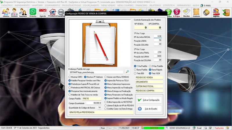232x130 pixels.
Task: Select the Tela 800 option
Action: click(135, 73)
